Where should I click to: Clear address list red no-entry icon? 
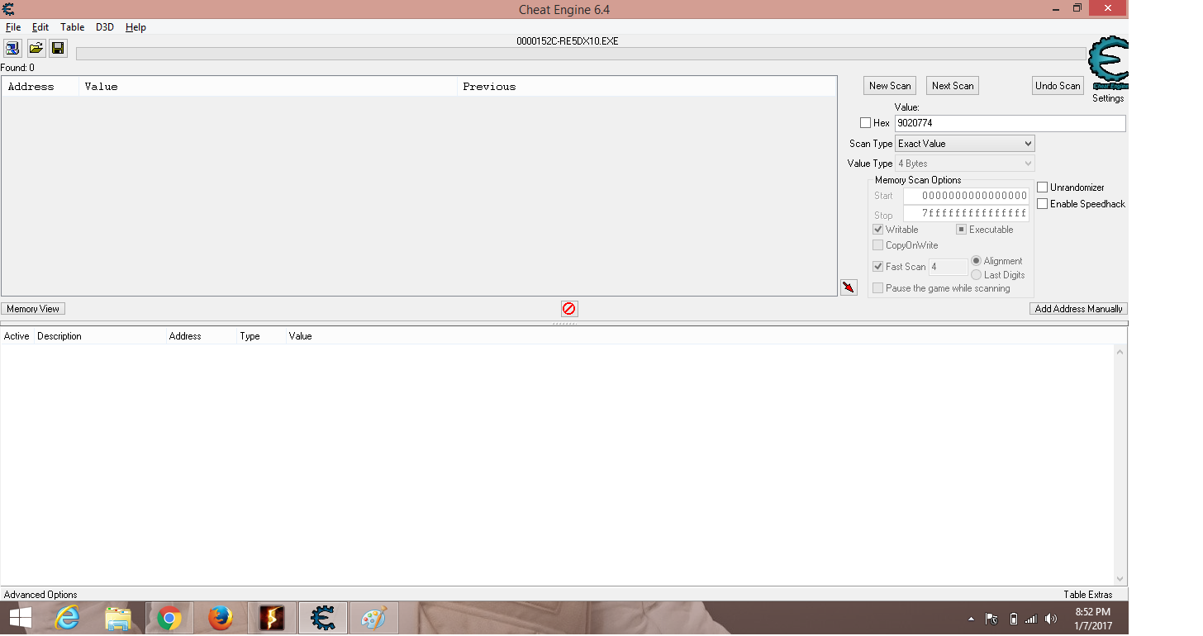click(x=569, y=308)
